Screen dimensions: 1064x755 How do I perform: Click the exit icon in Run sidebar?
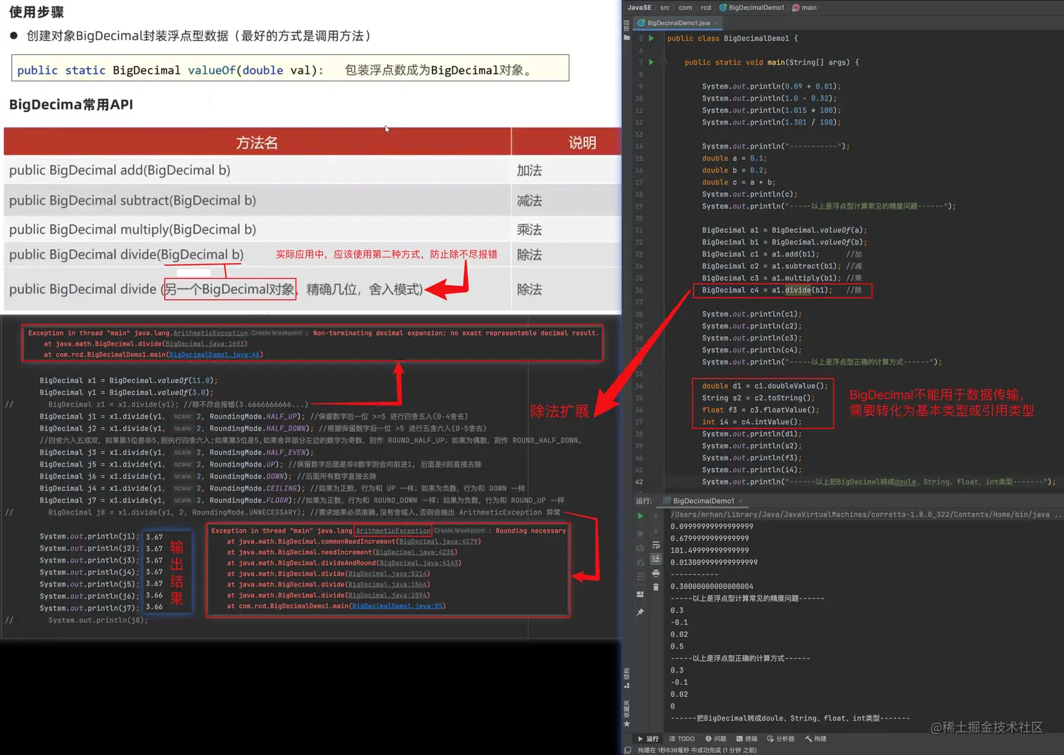pyautogui.click(x=640, y=576)
